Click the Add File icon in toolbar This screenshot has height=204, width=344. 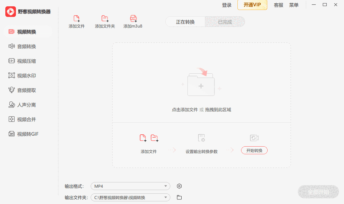(x=77, y=19)
